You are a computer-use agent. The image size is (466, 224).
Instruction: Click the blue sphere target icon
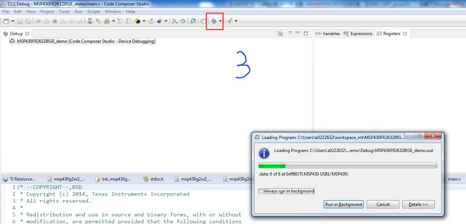159,21
